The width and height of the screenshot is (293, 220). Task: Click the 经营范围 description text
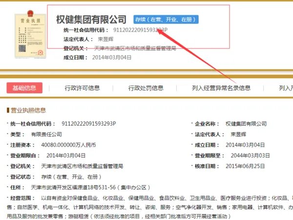pyautogui.click(x=150, y=207)
